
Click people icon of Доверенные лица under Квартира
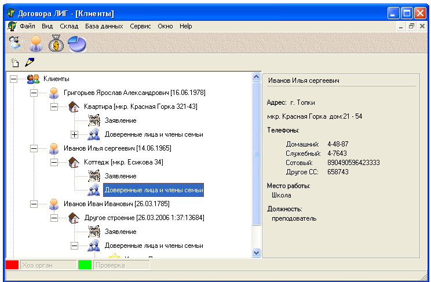(94, 134)
